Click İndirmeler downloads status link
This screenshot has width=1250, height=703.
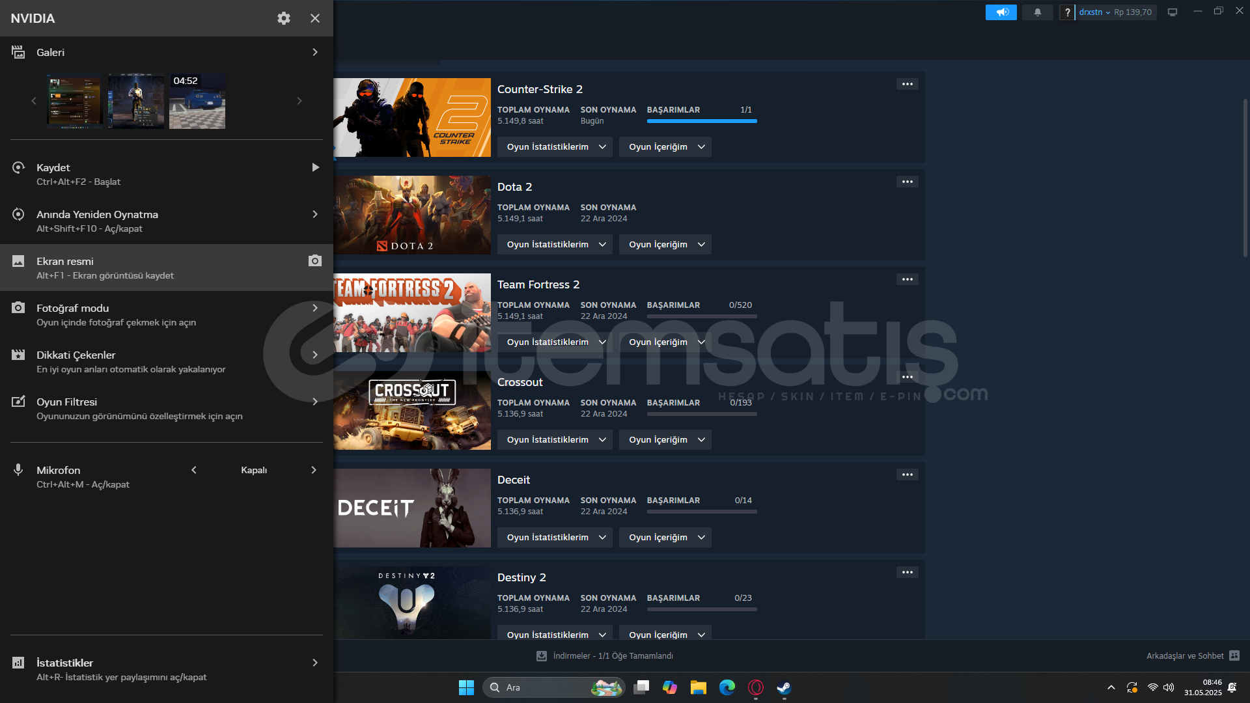612,656
